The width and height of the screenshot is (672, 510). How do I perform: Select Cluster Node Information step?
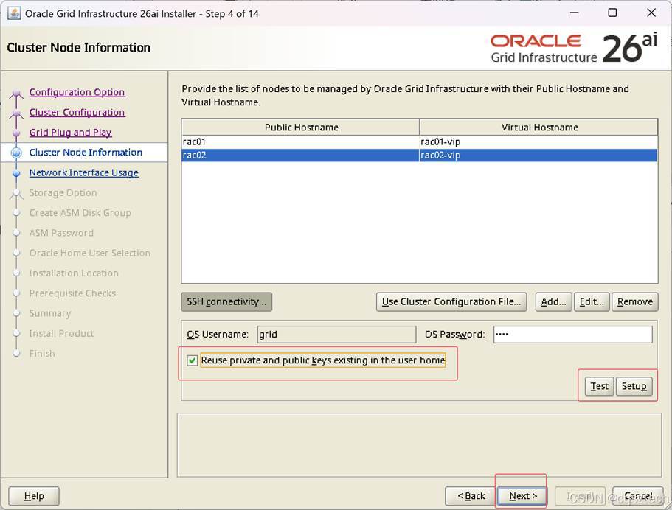[86, 153]
